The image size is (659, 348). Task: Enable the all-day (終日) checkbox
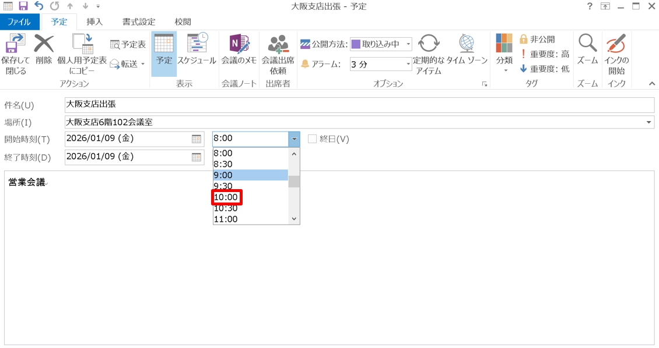(x=313, y=139)
